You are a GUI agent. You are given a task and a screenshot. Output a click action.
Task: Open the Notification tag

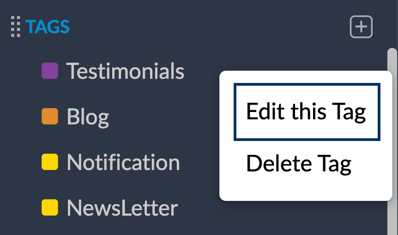[123, 162]
